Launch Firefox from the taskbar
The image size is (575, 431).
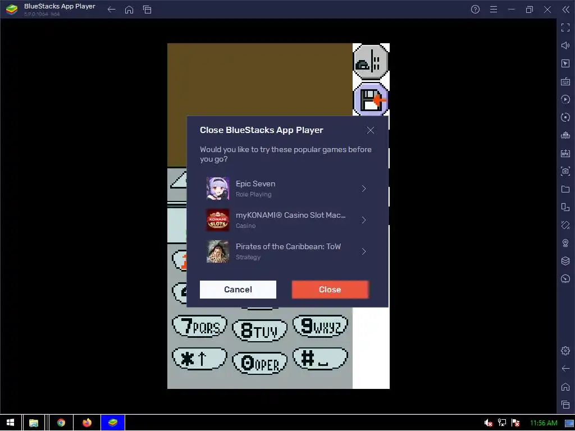pyautogui.click(x=87, y=423)
